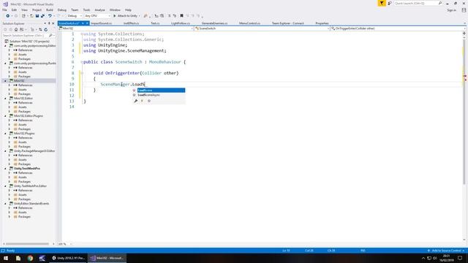The width and height of the screenshot is (468, 263).
Task: Click the editor split handle above scrollbar
Action: (464, 34)
